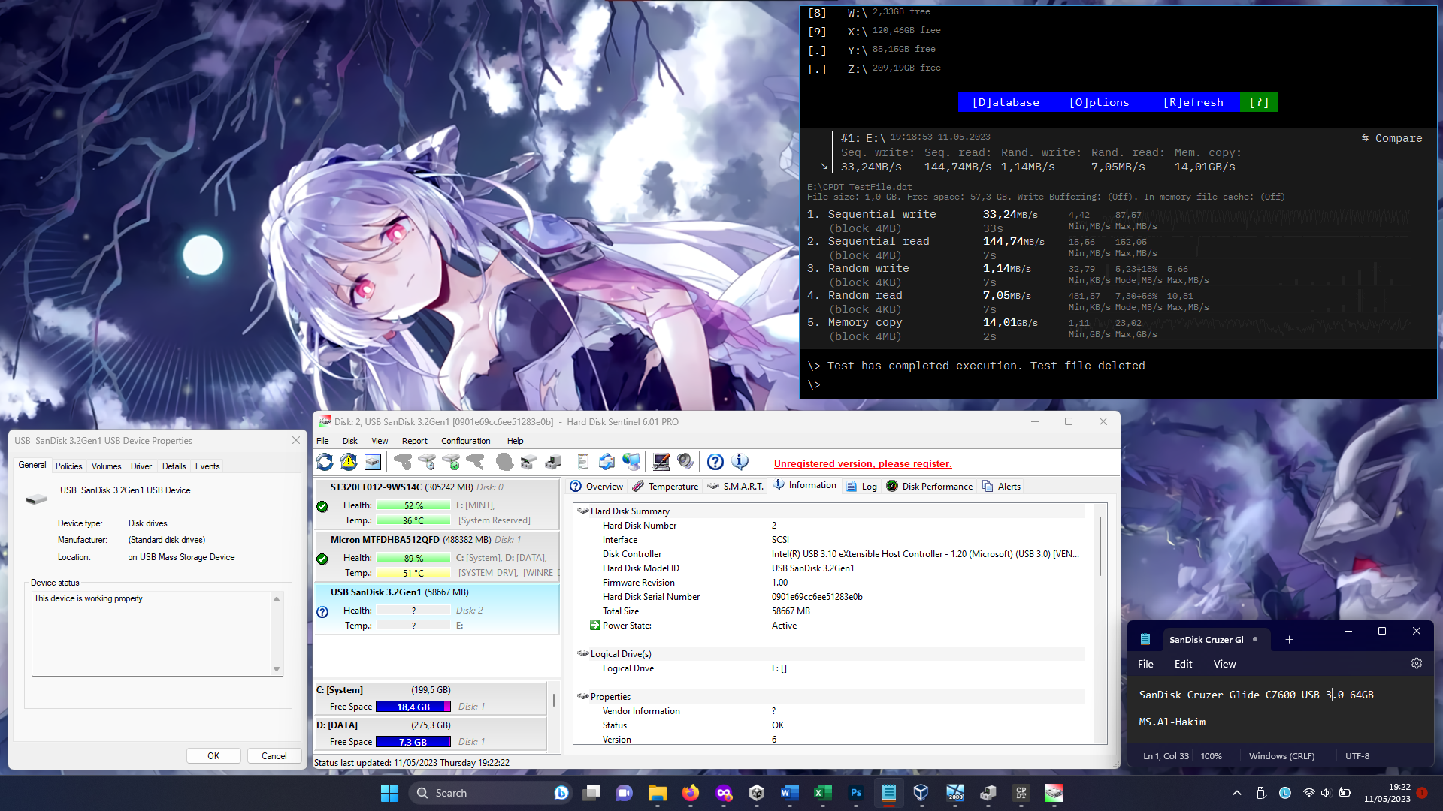Viewport: 1443px width, 811px height.
Task: Click the CPDT taskbar icon
Action: (x=1021, y=793)
